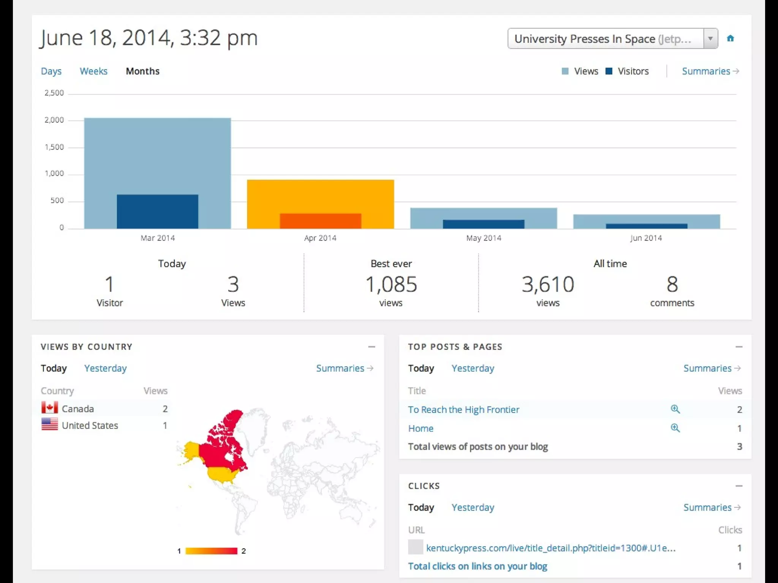Collapse the Clicks panel

[739, 486]
